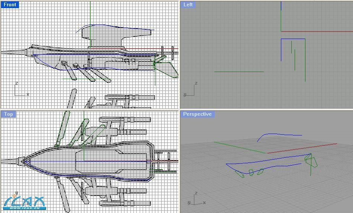
Task: Click the world axis icon in Left viewport
Action: (190, 90)
